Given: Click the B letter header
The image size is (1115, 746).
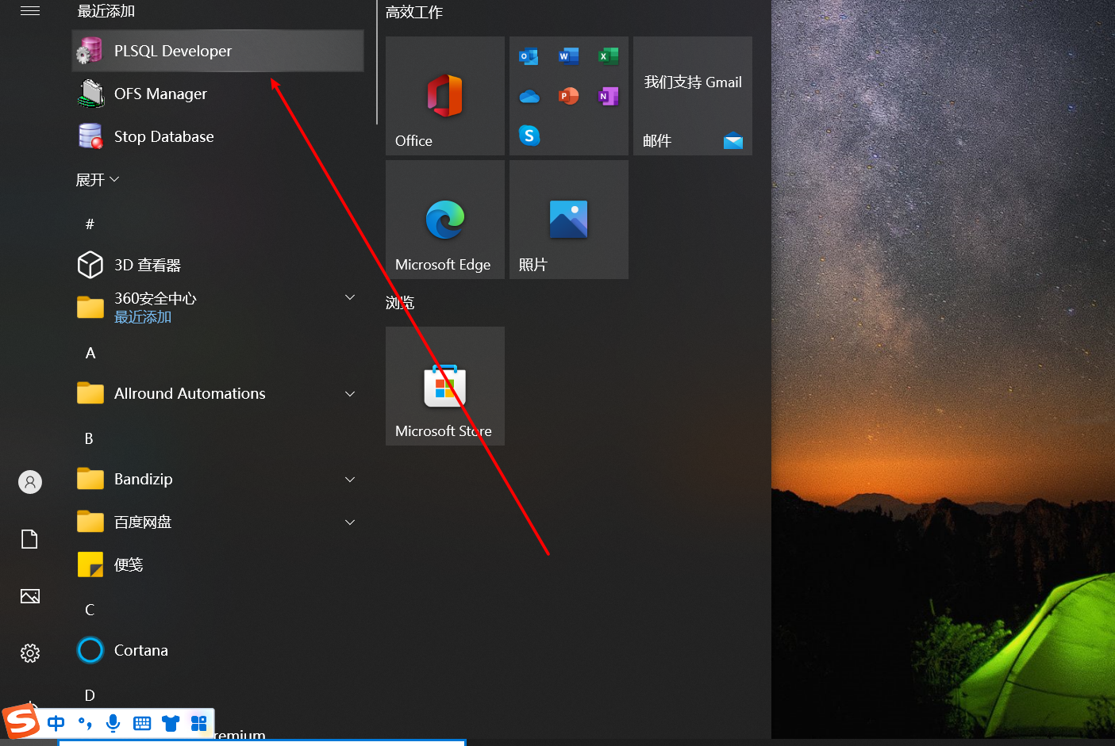Looking at the screenshot, I should pyautogui.click(x=89, y=438).
